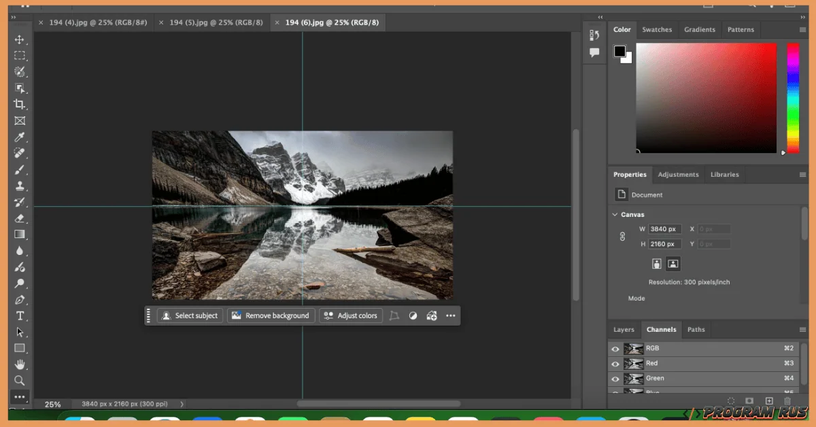Select the Brush tool
This screenshot has width=816, height=427.
tap(20, 169)
